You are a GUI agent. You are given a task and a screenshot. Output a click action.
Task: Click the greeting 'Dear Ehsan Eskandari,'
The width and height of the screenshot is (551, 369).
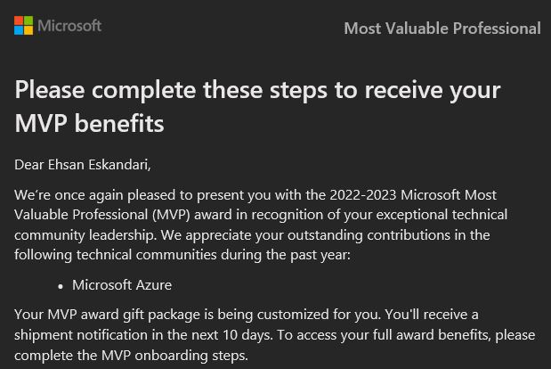83,165
